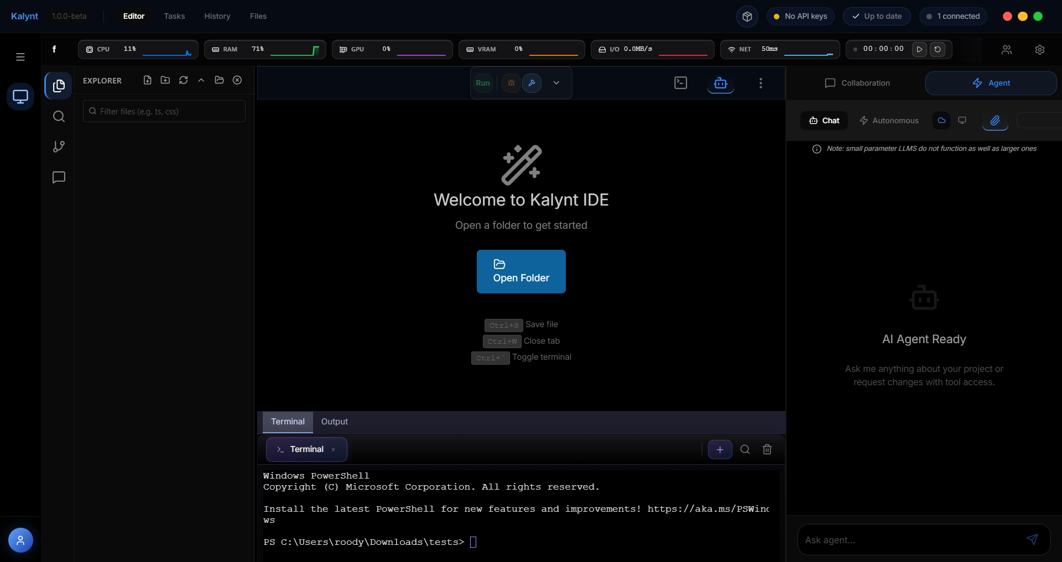Collapse all folders in Explorer
The height and width of the screenshot is (562, 1062).
[x=201, y=80]
